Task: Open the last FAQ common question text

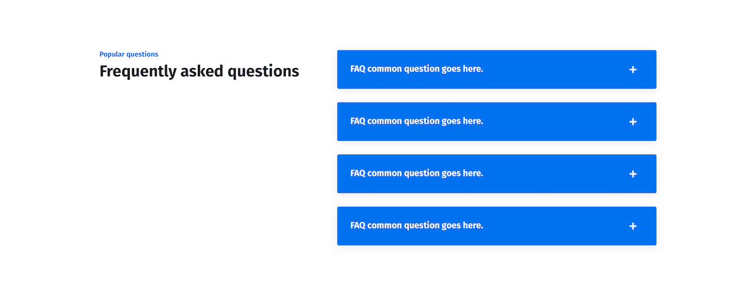Action: (416, 226)
